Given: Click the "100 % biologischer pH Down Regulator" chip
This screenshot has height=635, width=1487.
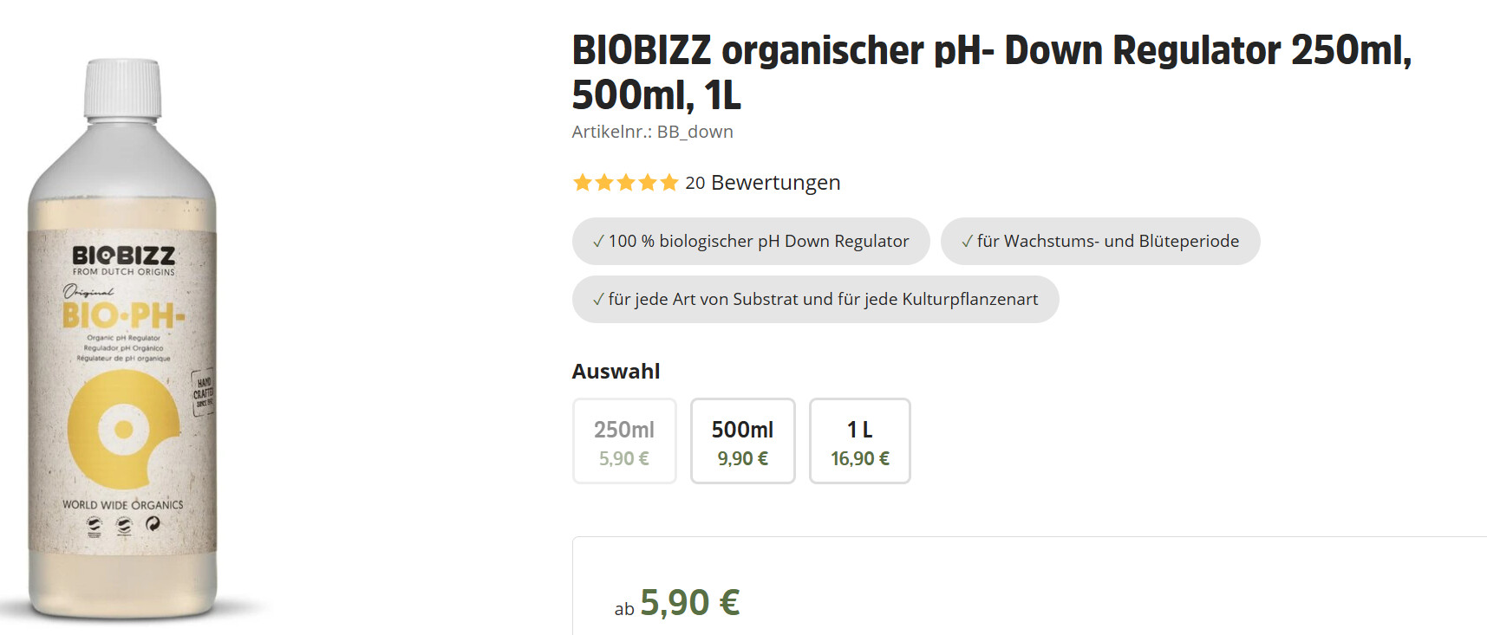Looking at the screenshot, I should [751, 242].
